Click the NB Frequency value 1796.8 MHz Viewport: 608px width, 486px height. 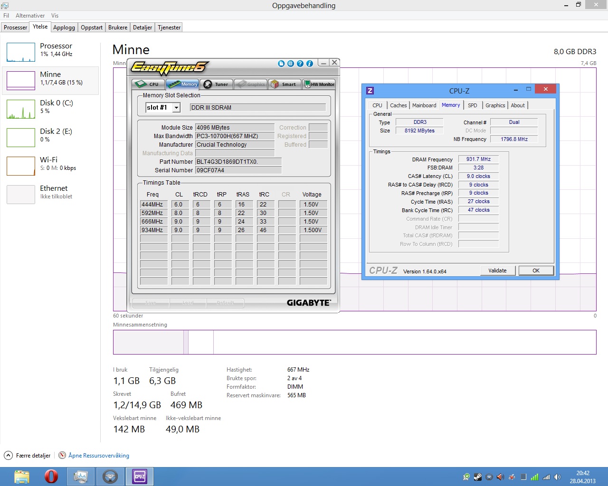(x=514, y=139)
